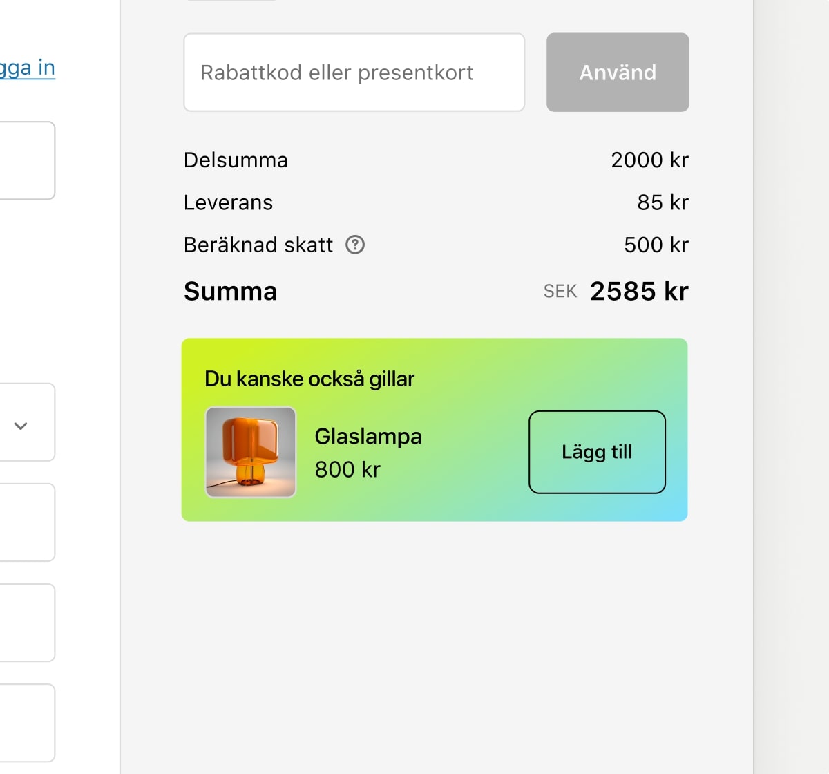Expand the dropdown chevron in left form
This screenshot has width=829, height=774.
(21, 426)
